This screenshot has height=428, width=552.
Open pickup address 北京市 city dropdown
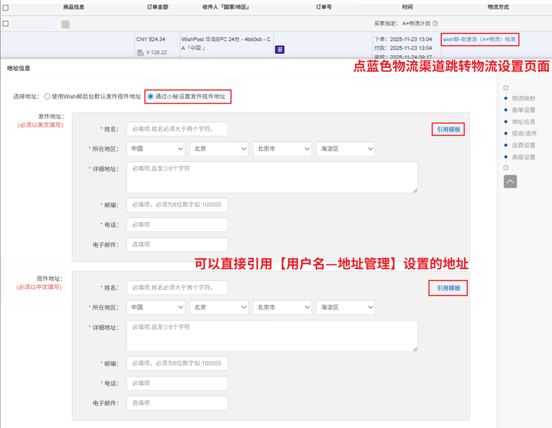click(x=282, y=308)
